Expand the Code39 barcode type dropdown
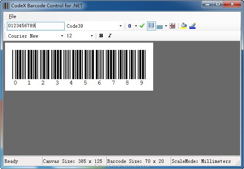The height and width of the screenshot is (169, 244). click(120, 26)
